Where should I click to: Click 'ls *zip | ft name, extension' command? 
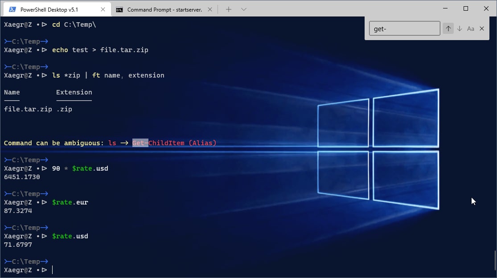coord(108,75)
